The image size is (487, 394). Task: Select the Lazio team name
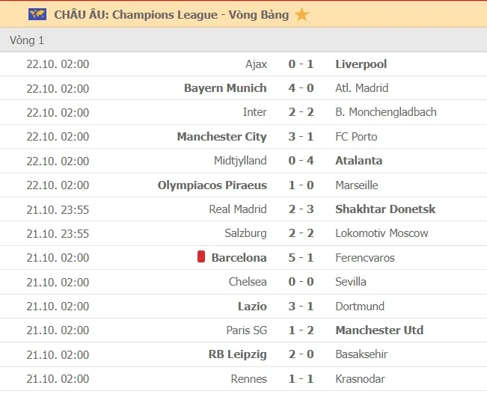(252, 306)
